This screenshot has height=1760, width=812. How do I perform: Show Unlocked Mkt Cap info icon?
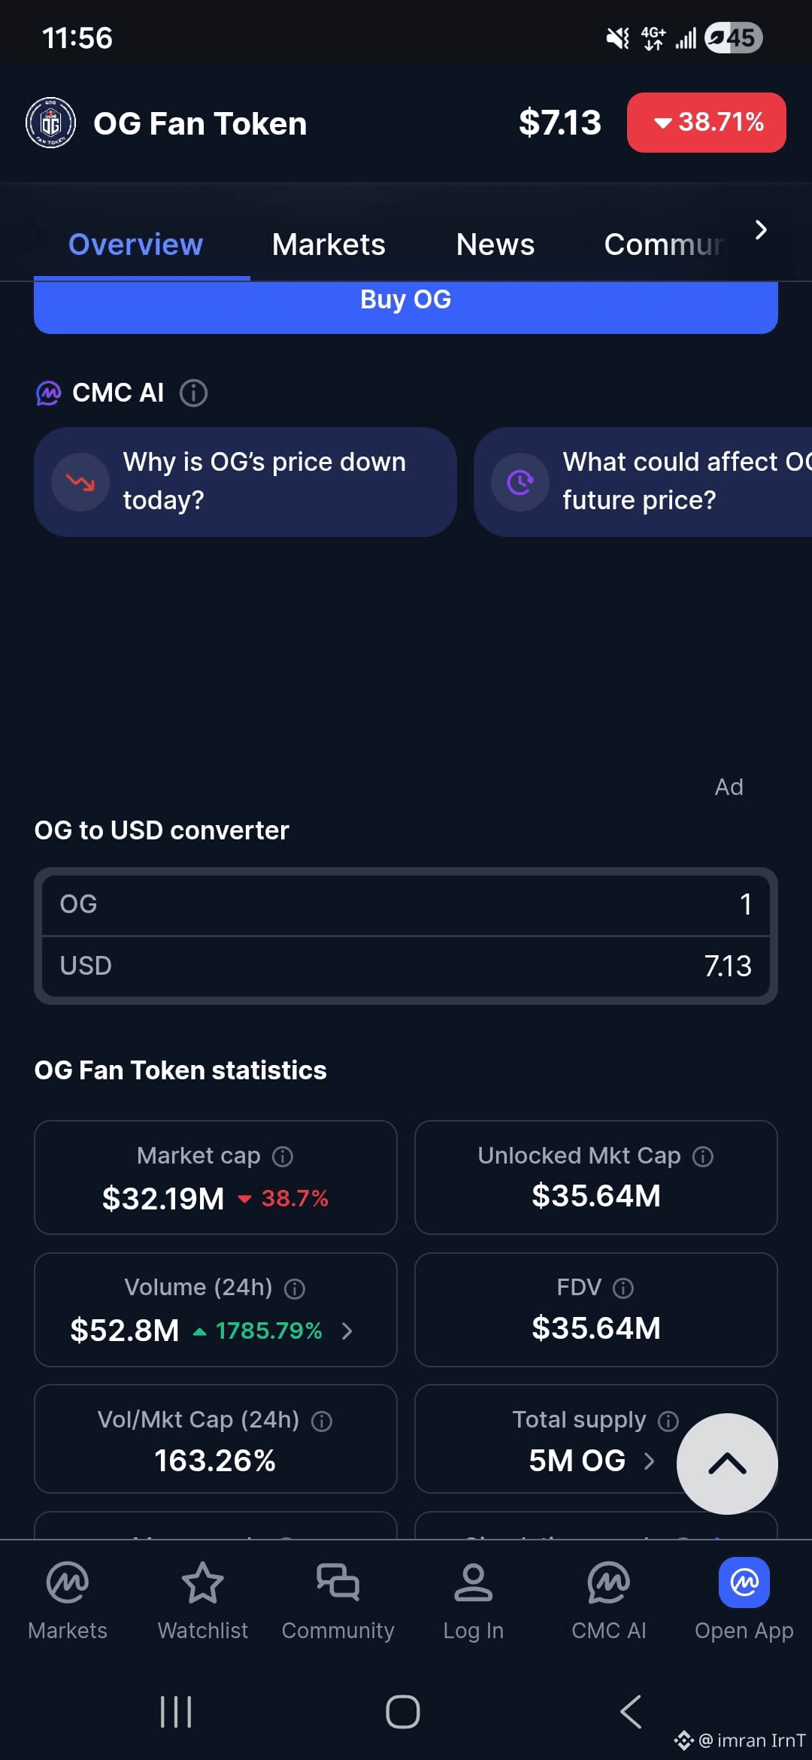pos(703,1156)
